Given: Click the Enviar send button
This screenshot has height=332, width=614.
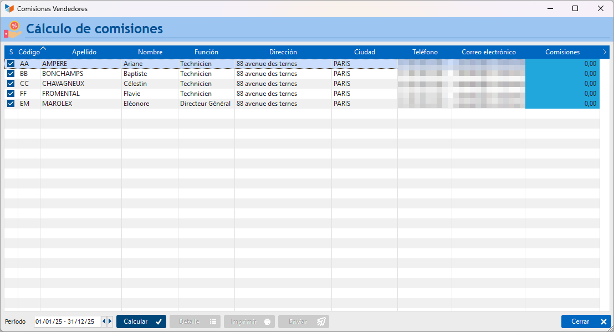Looking at the screenshot, I should click(304, 321).
